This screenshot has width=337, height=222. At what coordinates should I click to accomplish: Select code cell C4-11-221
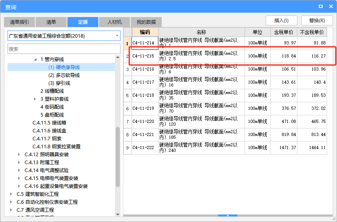[x=145, y=135]
